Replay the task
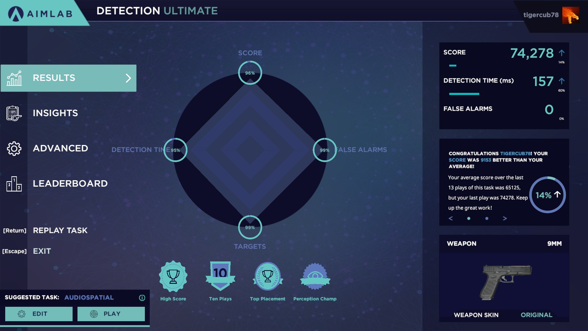The width and height of the screenshot is (588, 331). (60, 230)
